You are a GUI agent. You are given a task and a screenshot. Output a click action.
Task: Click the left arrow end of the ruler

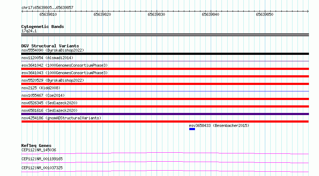pyautogui.click(x=22, y=11)
